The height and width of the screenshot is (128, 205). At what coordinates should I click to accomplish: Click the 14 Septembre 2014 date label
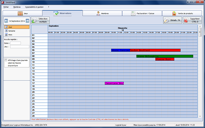[x=17, y=21]
